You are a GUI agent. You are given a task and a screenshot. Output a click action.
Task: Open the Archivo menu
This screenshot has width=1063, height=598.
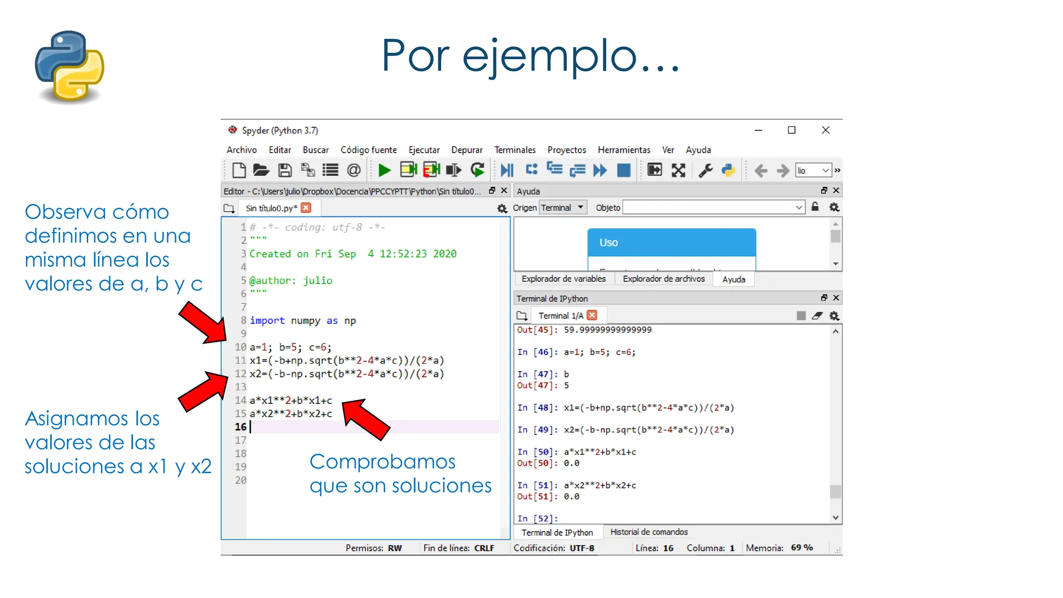[241, 149]
